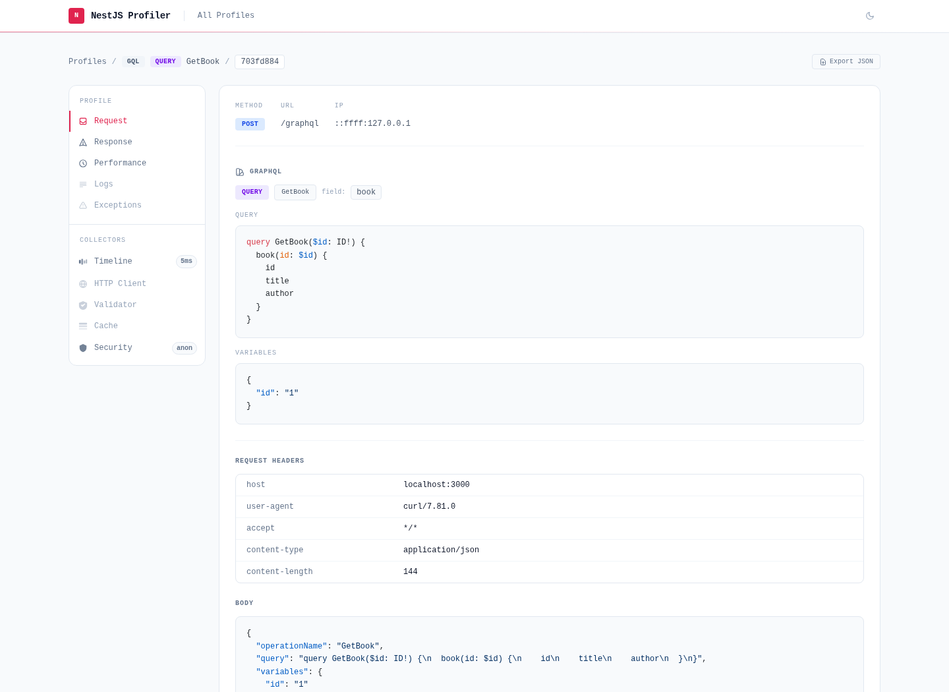Open the Validator collector

coord(137,305)
